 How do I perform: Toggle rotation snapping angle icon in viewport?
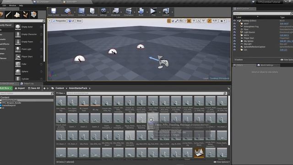pyautogui.click(x=199, y=21)
